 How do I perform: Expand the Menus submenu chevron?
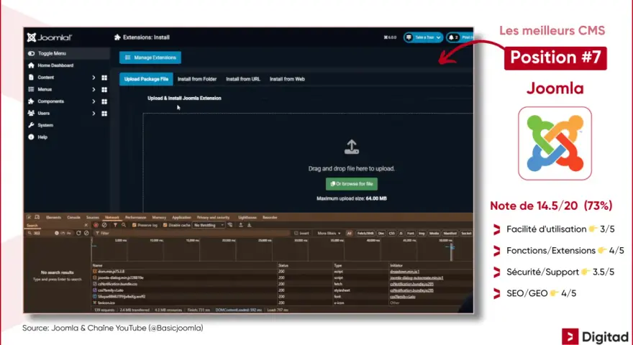[94, 90]
